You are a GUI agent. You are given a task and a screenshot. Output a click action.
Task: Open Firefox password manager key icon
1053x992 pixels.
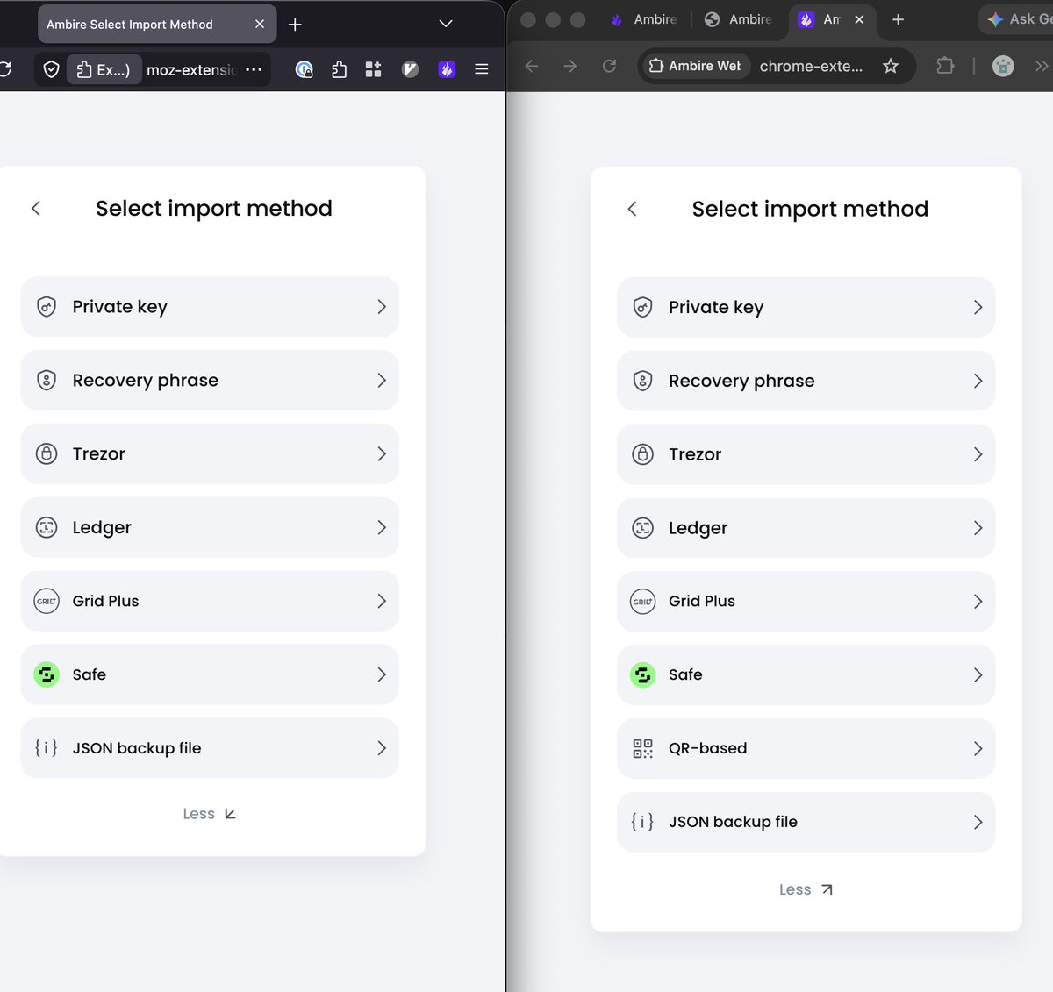(x=304, y=69)
